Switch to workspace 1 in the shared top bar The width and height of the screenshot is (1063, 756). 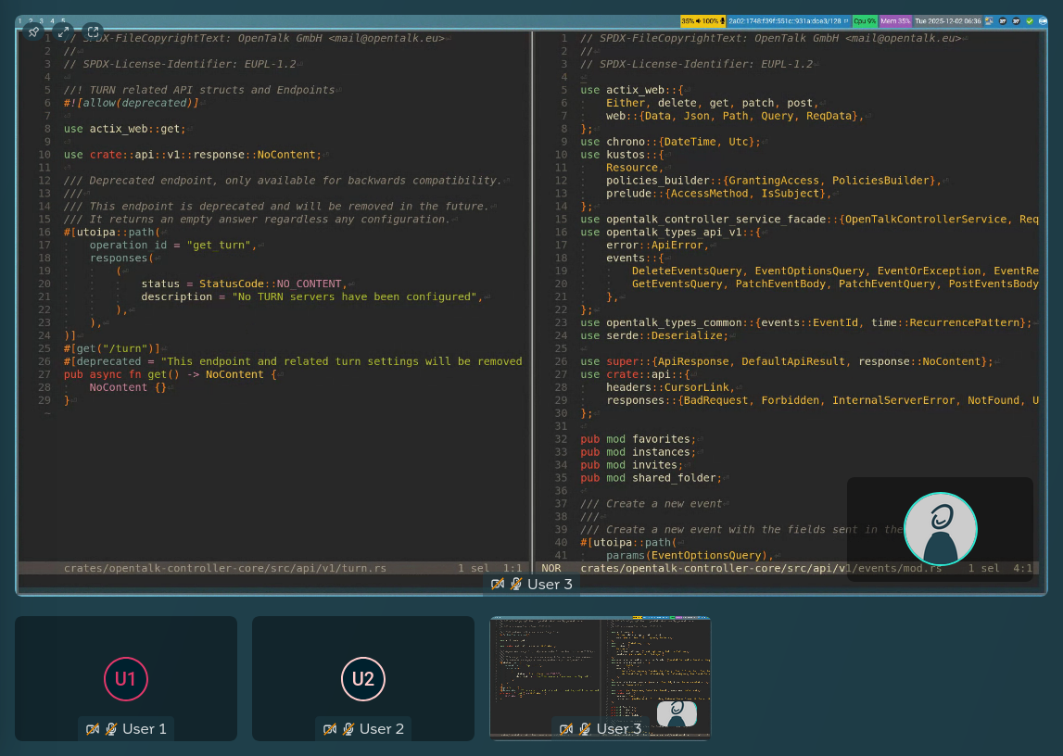click(x=19, y=20)
